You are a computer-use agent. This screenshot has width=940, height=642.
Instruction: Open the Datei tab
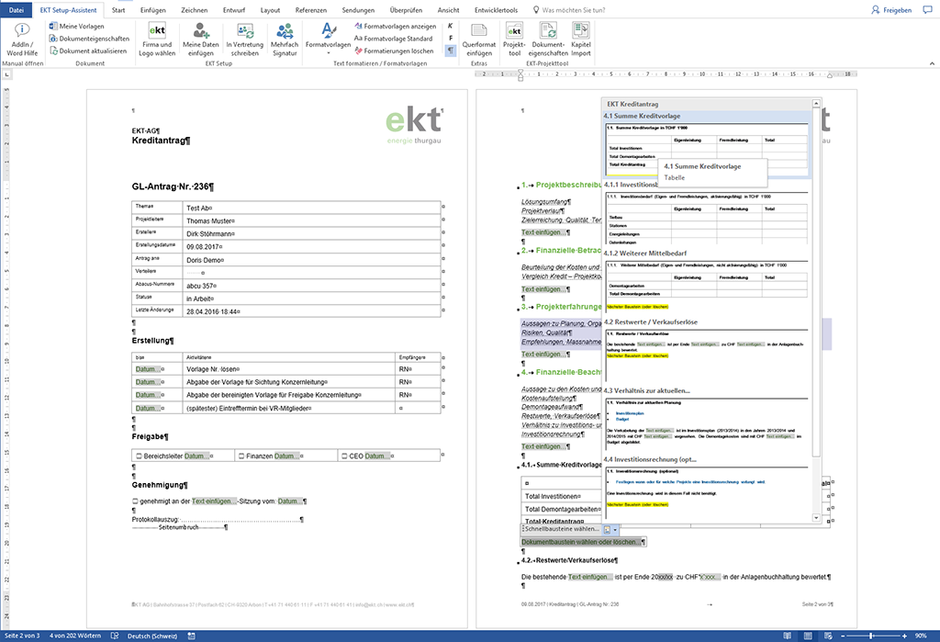tap(17, 10)
